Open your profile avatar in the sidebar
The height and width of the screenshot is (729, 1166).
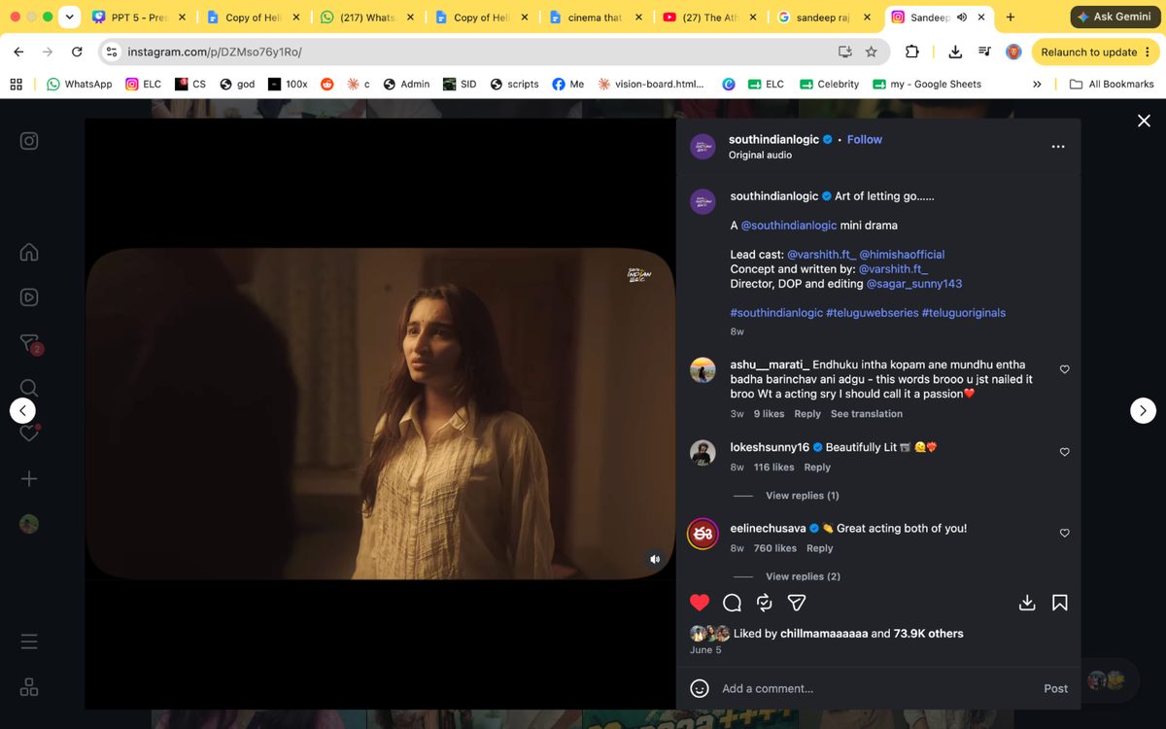pos(29,523)
